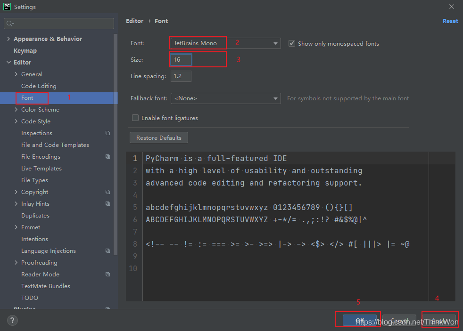Image resolution: width=463 pixels, height=331 pixels.
Task: Click the Line spacing input field
Action: (x=181, y=76)
